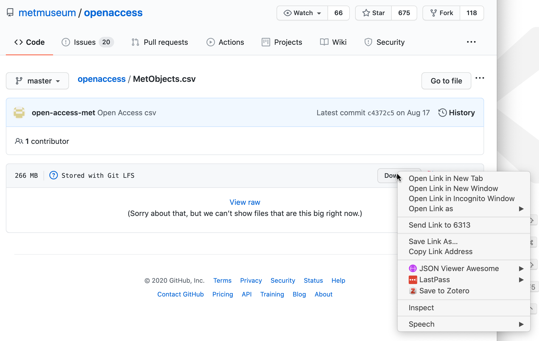Click the open-access-met avatar thumbnail
539x341 pixels.
[19, 113]
